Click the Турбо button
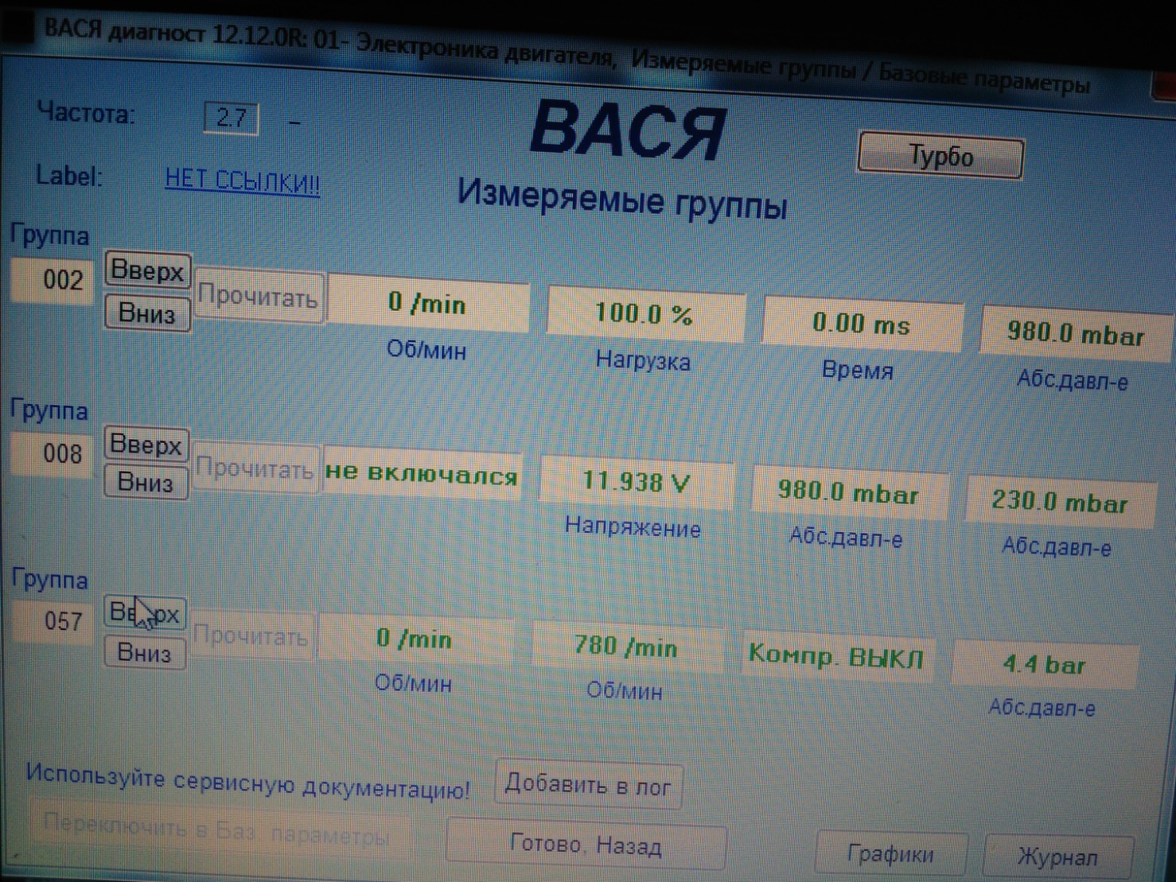This screenshot has width=1176, height=882. point(940,157)
